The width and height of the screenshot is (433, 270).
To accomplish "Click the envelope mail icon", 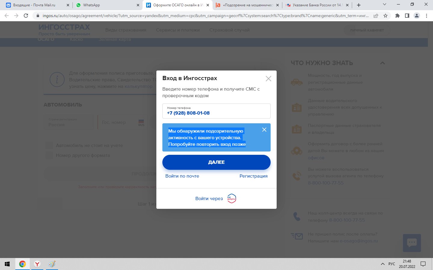I will point(297,236).
